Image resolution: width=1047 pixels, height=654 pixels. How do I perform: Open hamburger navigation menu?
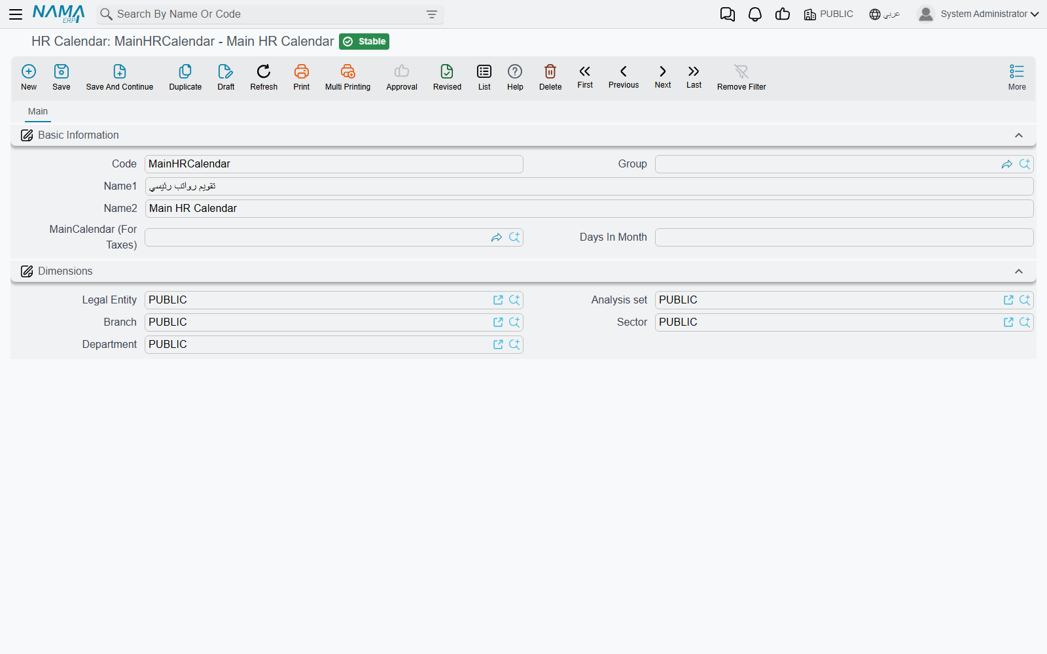(16, 14)
